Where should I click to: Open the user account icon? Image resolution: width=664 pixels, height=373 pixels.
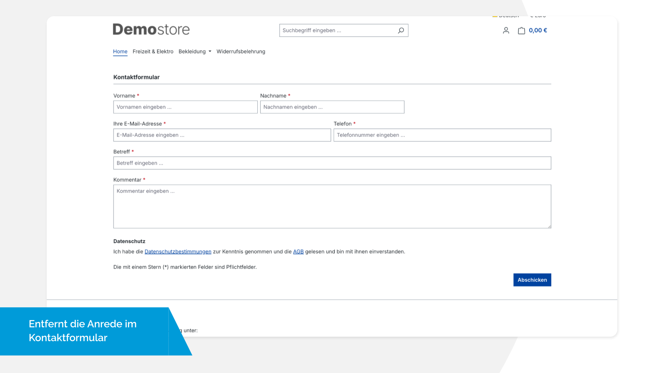coord(506,30)
